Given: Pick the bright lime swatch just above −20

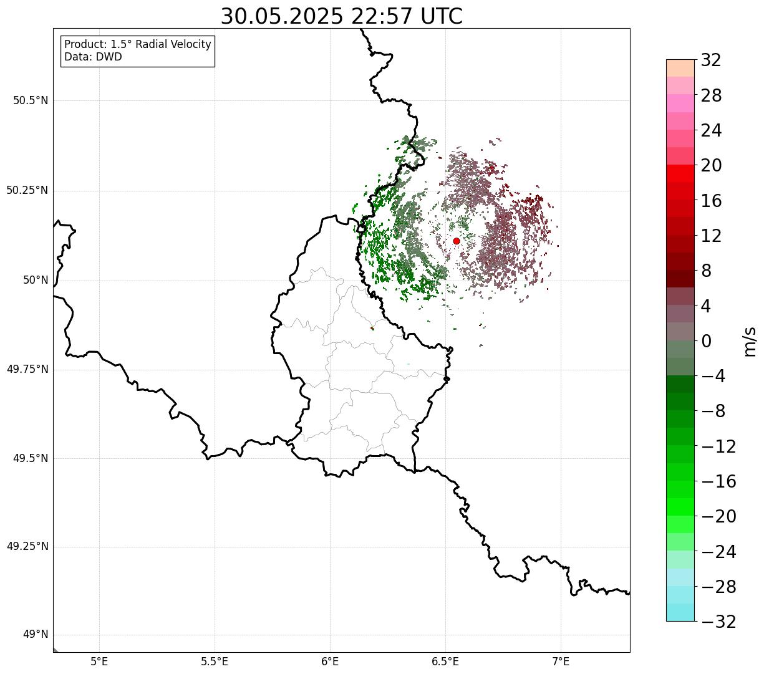Looking at the screenshot, I should (680, 507).
